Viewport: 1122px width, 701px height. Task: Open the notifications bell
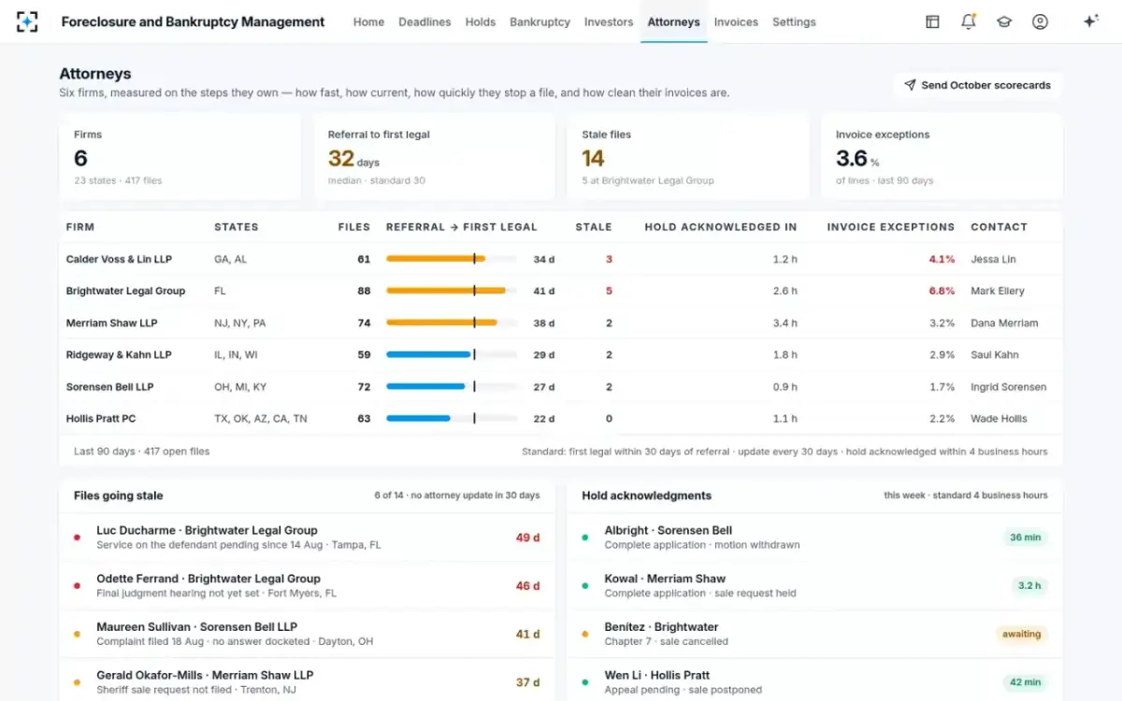[x=969, y=21]
